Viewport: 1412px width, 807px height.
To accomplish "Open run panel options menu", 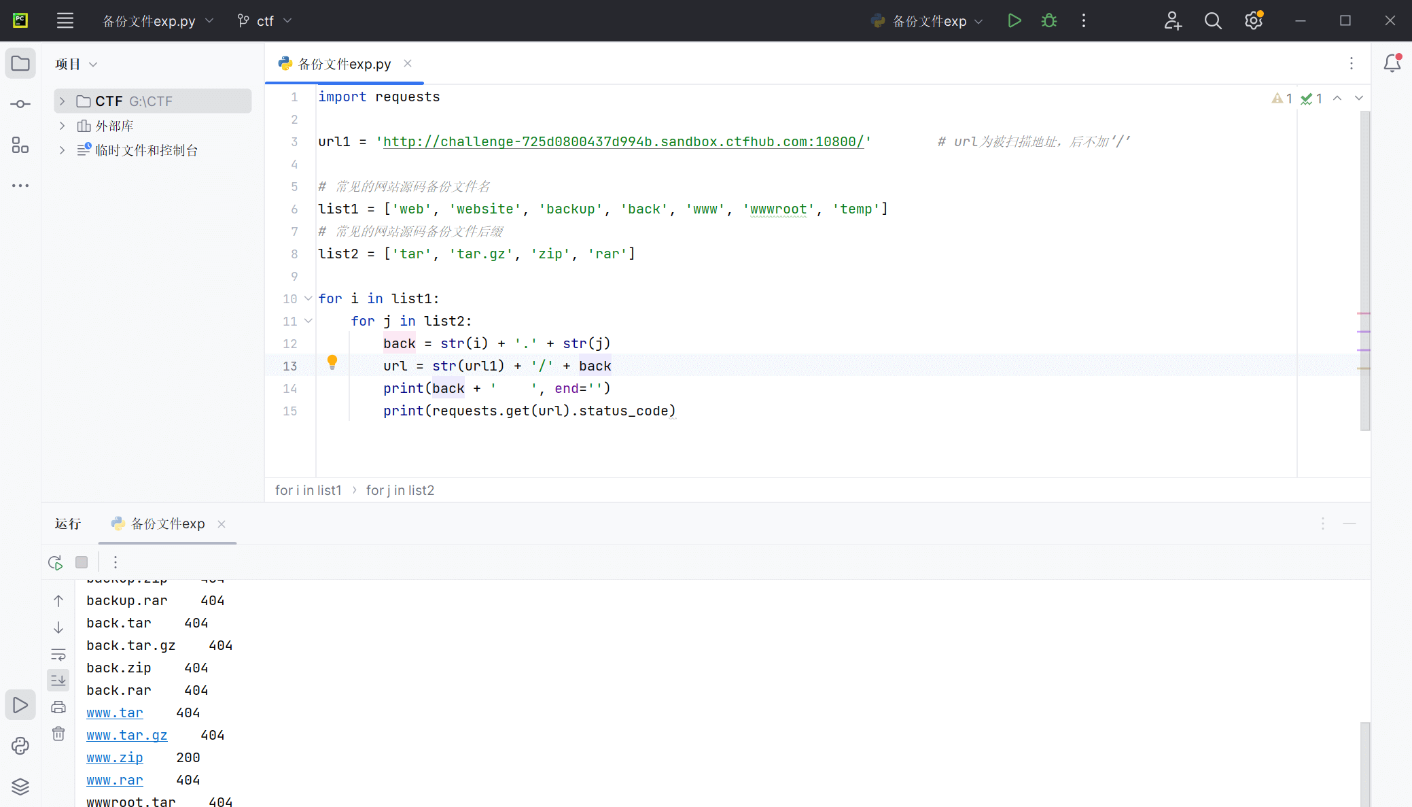I will (1323, 523).
